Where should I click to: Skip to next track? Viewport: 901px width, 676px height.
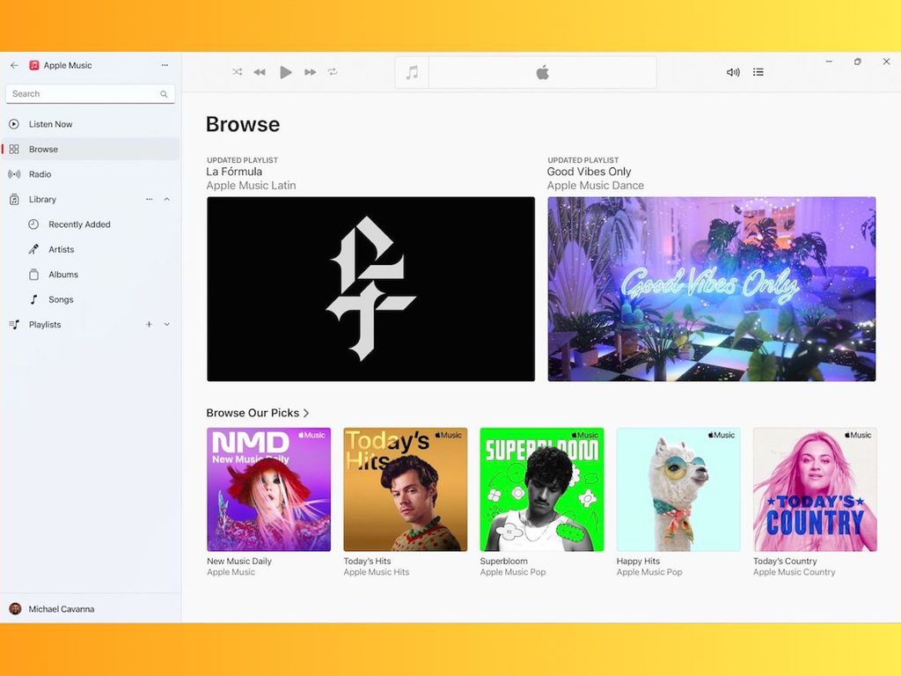311,72
